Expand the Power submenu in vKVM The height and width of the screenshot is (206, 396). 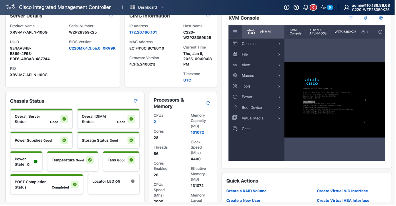(256, 97)
